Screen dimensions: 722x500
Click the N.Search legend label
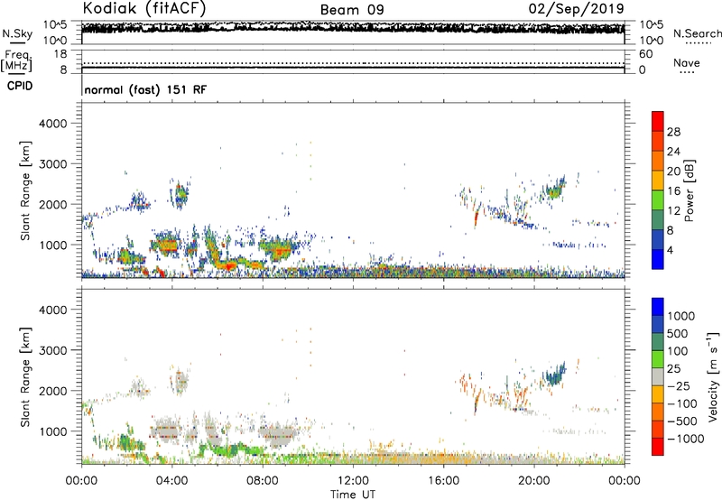click(x=697, y=33)
